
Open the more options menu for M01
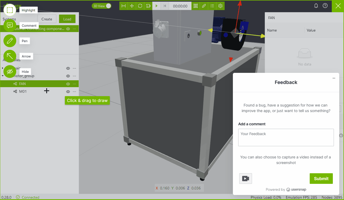pos(74,92)
